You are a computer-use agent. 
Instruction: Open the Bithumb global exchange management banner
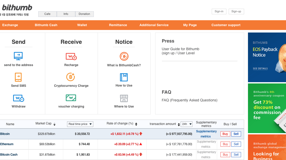pyautogui.click(x=267, y=147)
